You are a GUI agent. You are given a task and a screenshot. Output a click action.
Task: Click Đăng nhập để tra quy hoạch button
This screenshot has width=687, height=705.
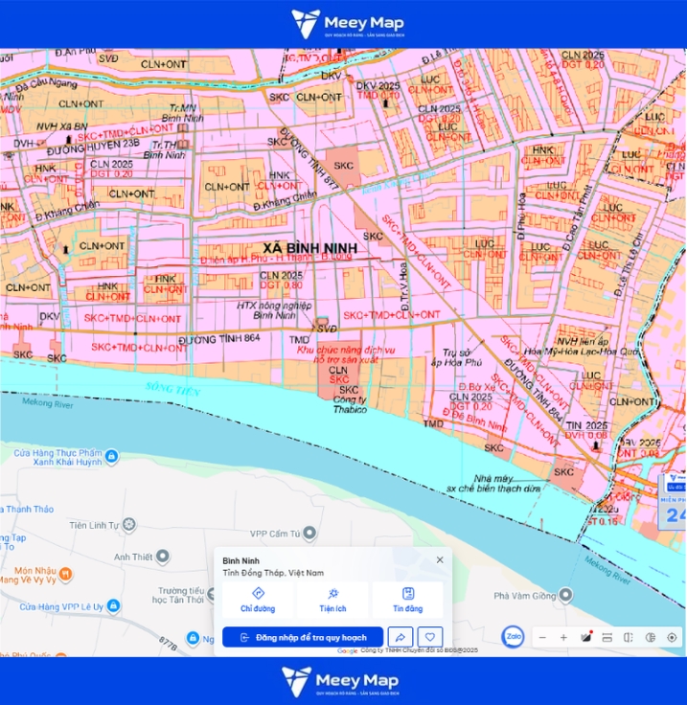(x=303, y=637)
